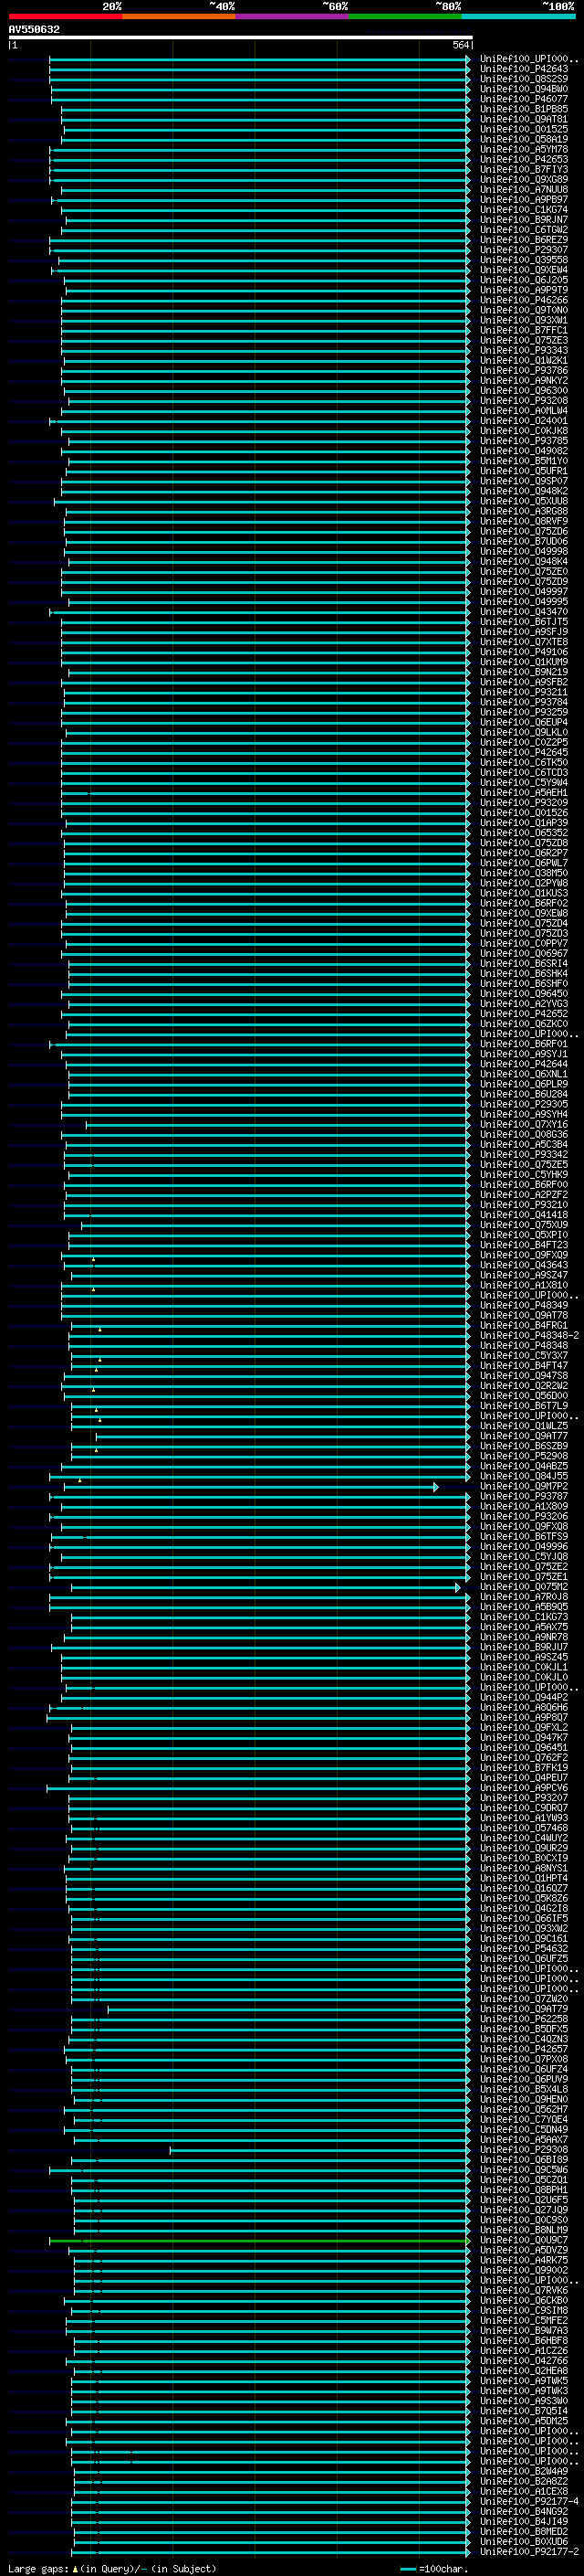Select hit label UniRef100_P92177-2

click(x=529, y=2552)
